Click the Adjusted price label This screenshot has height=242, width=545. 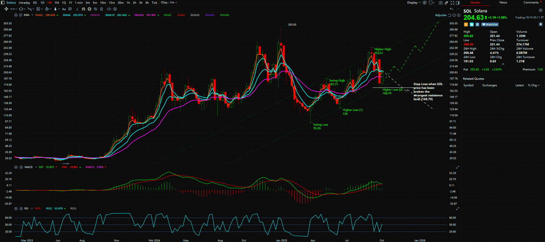point(440,15)
